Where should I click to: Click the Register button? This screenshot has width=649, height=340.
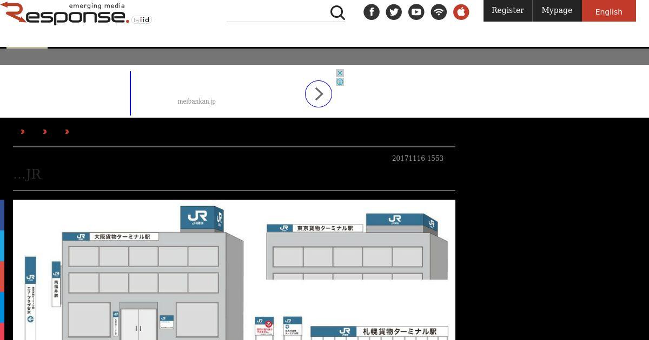(508, 11)
